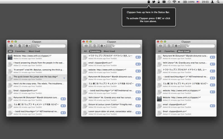Click the star 5 badge in left window

63,106
